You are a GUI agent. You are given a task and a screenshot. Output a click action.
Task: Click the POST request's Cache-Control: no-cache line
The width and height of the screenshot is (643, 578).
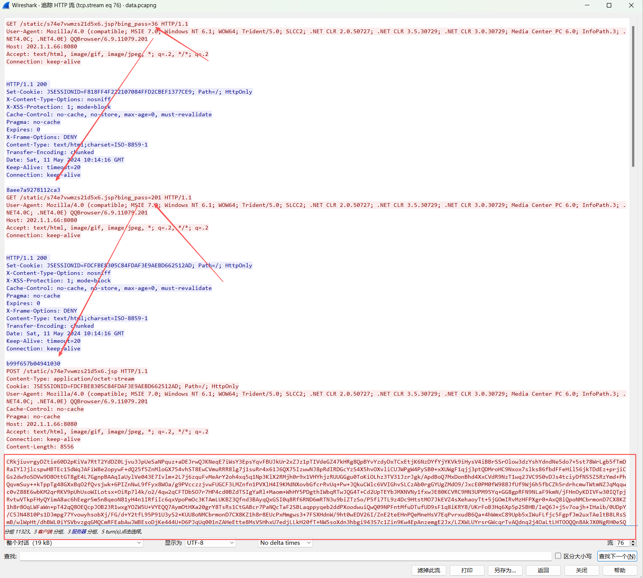45,409
